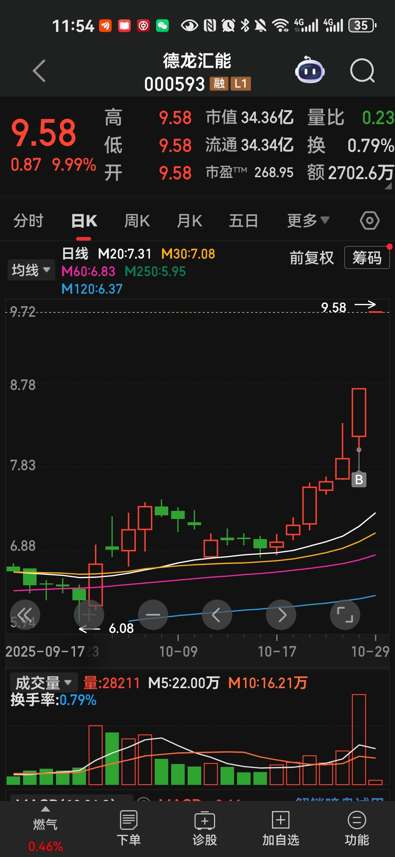The width and height of the screenshot is (395, 857).
Task: Open 下单 order icon
Action: (x=129, y=828)
